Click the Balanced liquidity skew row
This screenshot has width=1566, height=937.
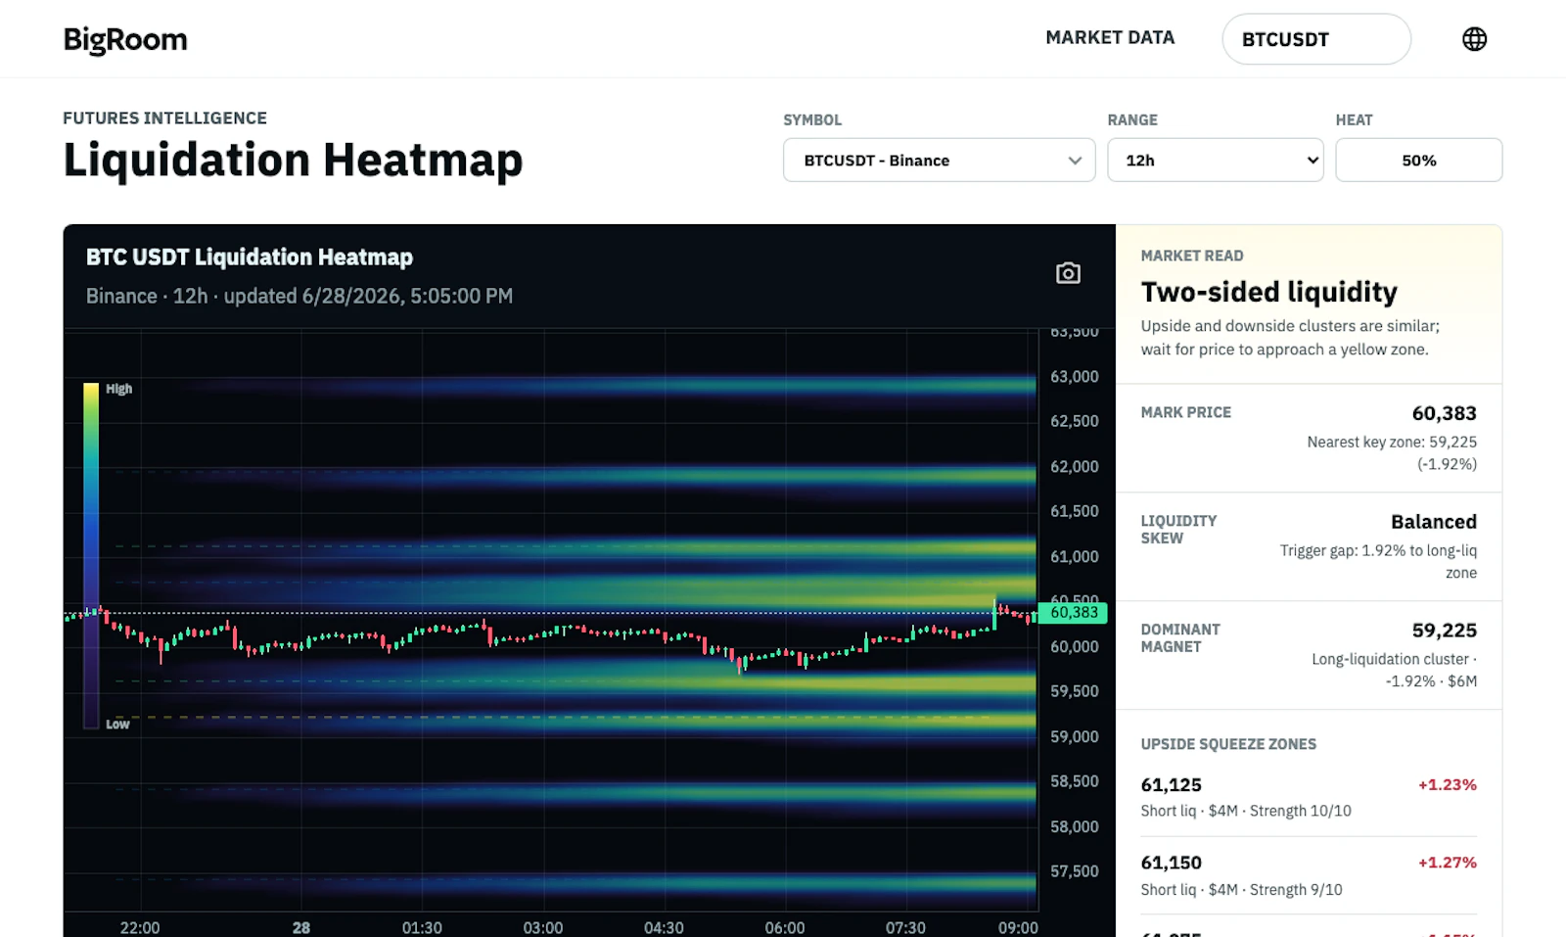tap(1309, 546)
